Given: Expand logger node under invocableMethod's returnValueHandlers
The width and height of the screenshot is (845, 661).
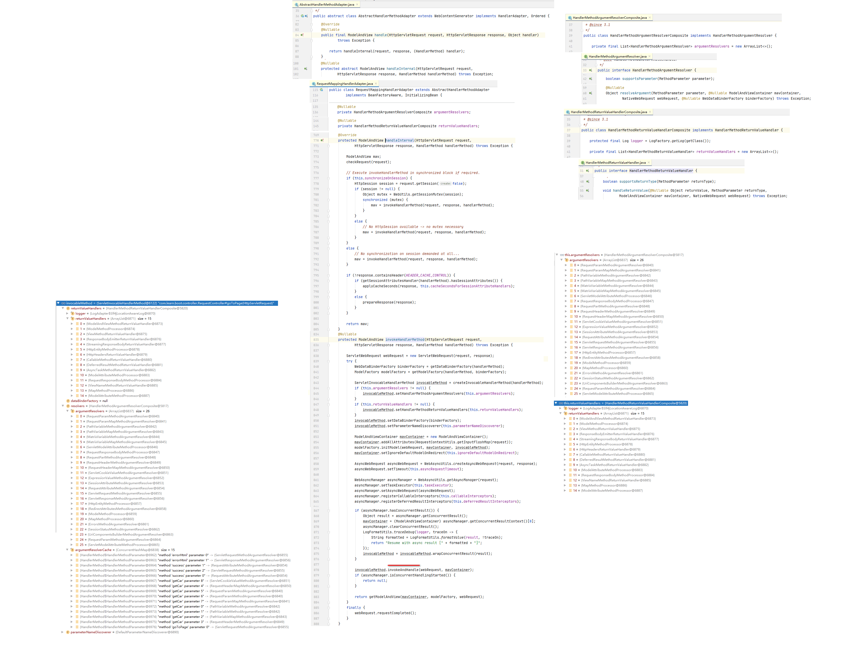Looking at the screenshot, I should [67, 314].
